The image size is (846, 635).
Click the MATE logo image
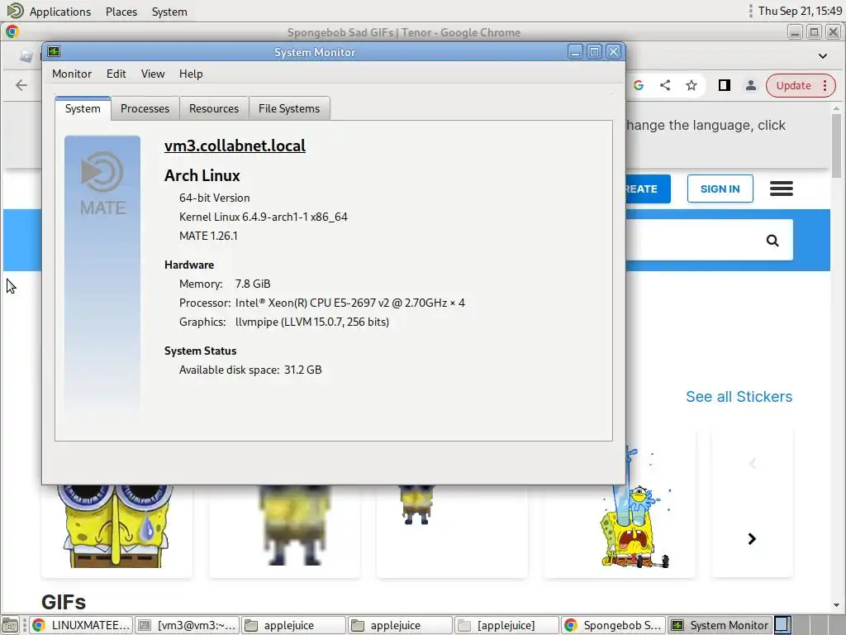[x=102, y=184]
